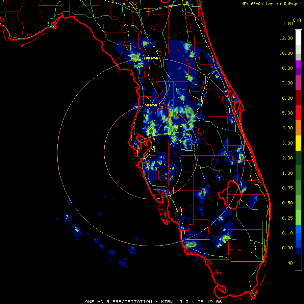
Task: Click the 0.10 legend value
Action: [x=287, y=233]
